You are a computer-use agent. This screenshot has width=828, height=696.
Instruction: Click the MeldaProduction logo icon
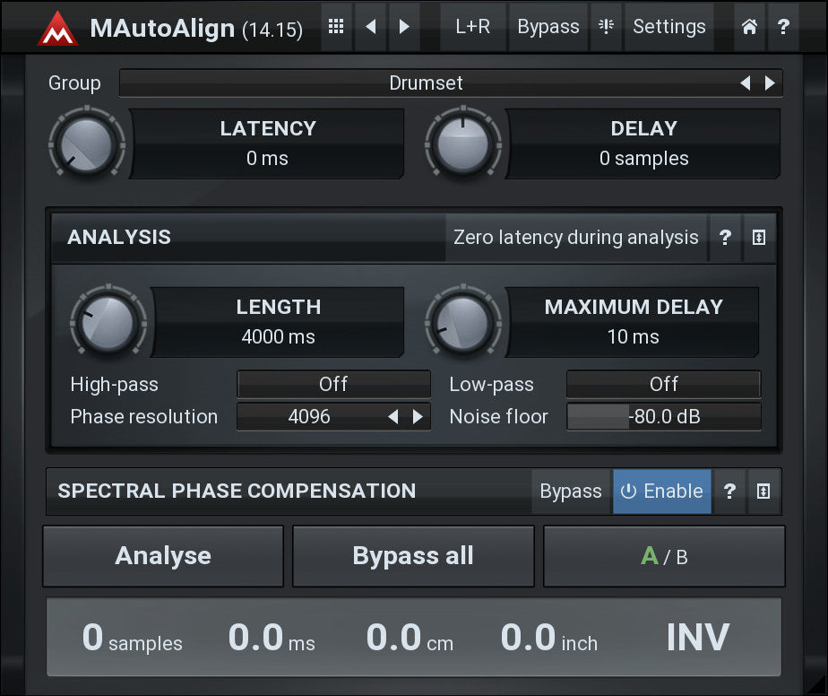tap(57, 28)
